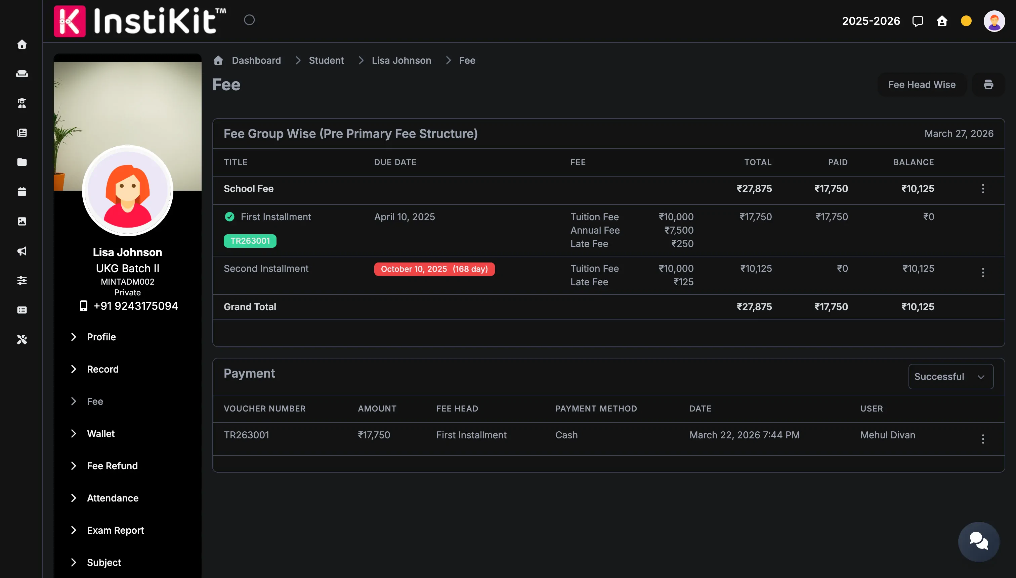Screen dimensions: 1016x578
Task: Open the Student breadcrumb link
Action: tap(326, 60)
